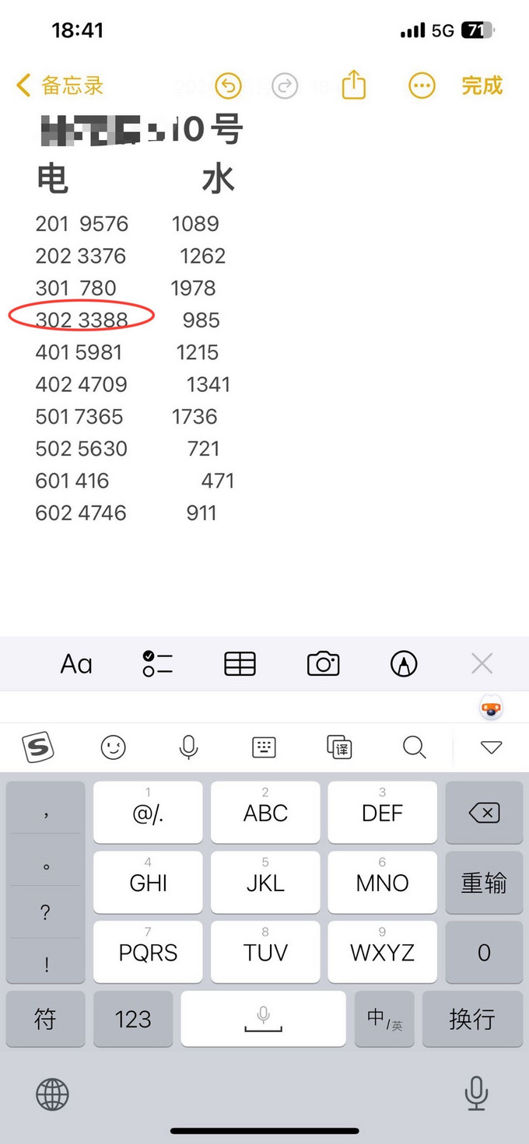
Task: Open the Aa text format options
Action: tap(76, 664)
